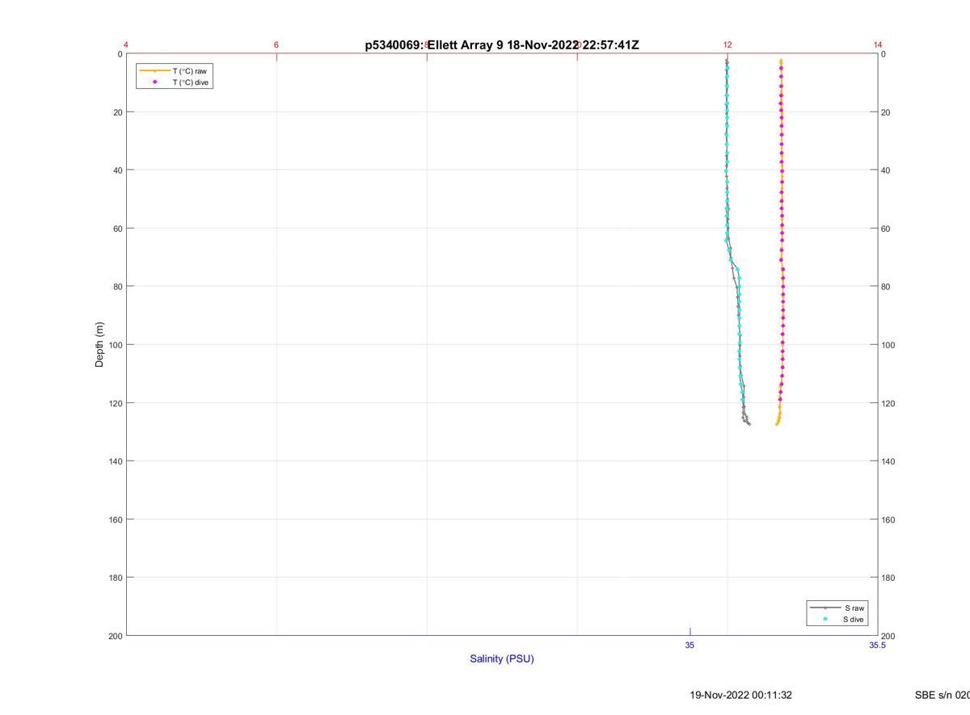Select the 'T (°C) dive' legend entry
Image resolution: width=970 pixels, height=715 pixels.
[x=192, y=82]
